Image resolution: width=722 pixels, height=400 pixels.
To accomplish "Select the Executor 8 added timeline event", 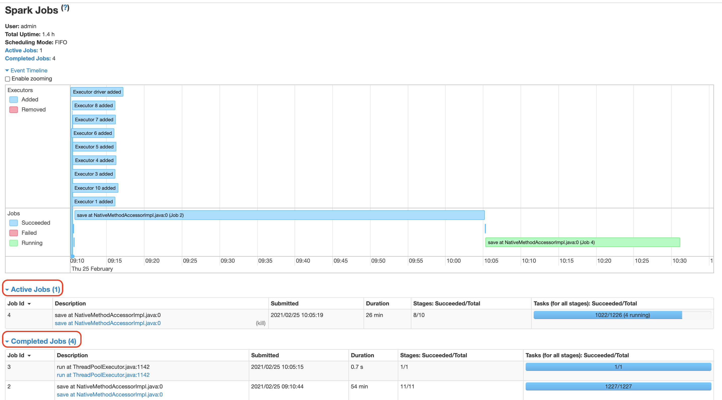I will [x=94, y=106].
